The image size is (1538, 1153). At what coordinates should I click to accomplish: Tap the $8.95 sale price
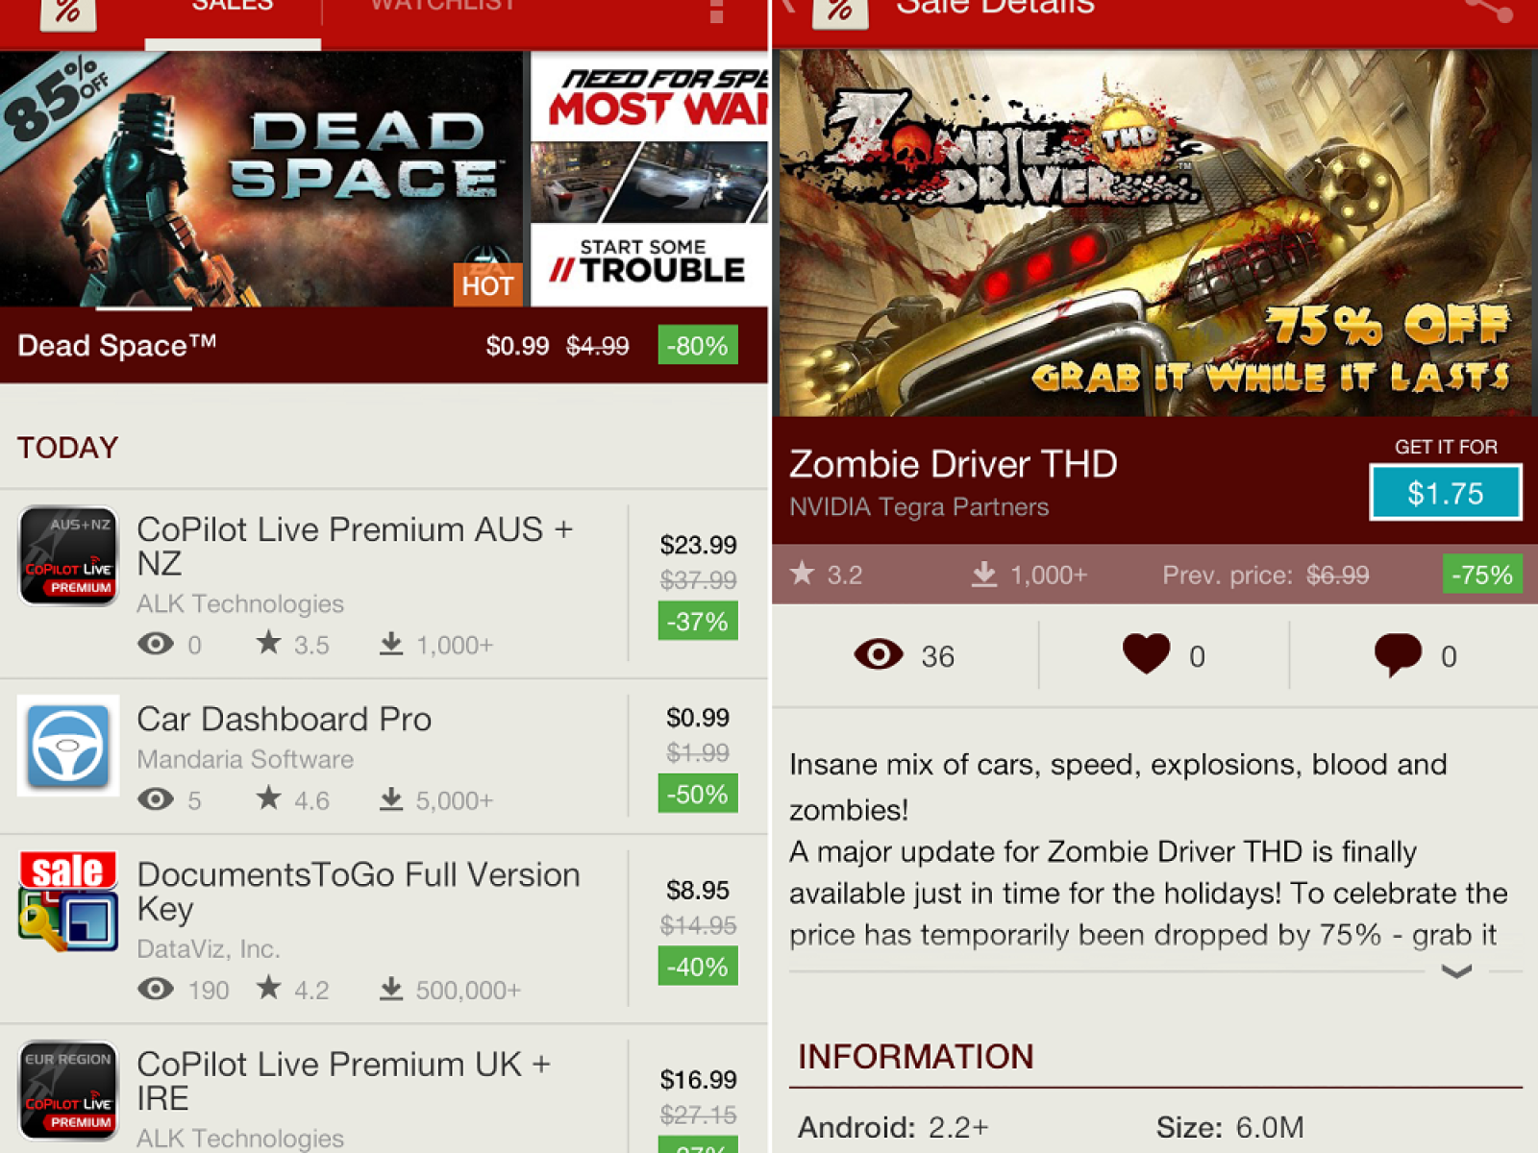pos(698,890)
